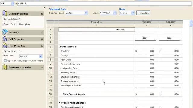Image resolution: width=193 pixels, height=108 pixels.
Task: Click the Accounts Receivable row label
Action: point(70,64)
